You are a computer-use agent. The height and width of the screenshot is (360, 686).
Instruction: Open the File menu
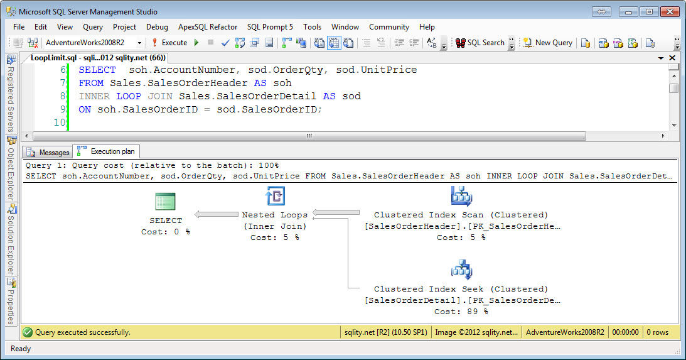point(19,27)
